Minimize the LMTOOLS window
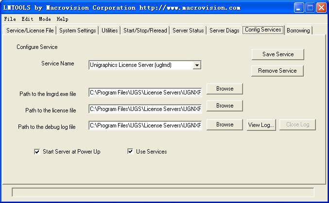This screenshot has width=329, height=203. pyautogui.click(x=299, y=8)
